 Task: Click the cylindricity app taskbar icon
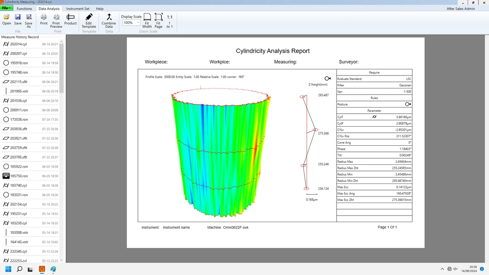(42, 269)
